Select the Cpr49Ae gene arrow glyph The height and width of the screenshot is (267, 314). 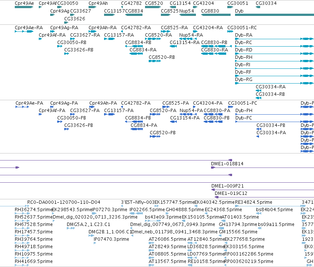point(24,7)
